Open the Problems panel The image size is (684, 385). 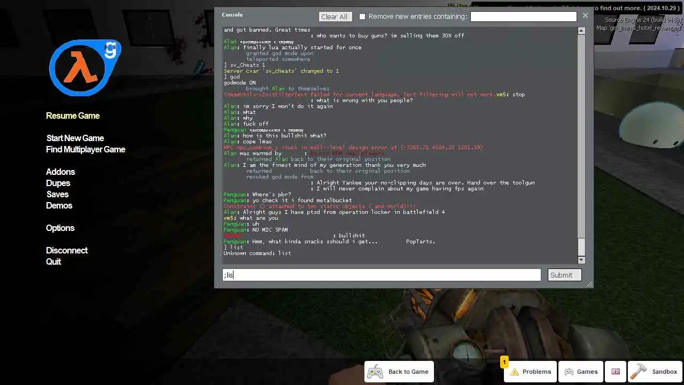point(530,372)
